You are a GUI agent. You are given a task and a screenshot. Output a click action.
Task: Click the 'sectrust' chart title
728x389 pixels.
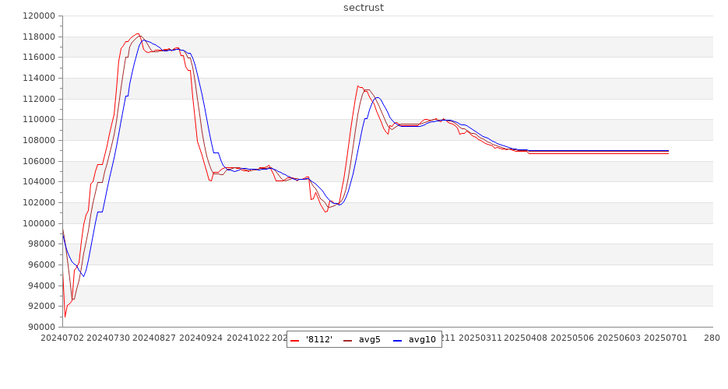coord(364,8)
